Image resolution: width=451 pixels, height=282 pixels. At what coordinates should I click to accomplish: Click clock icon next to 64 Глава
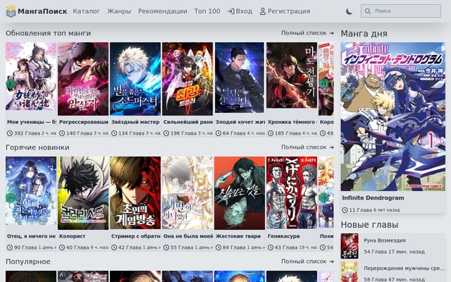pyautogui.click(x=218, y=133)
